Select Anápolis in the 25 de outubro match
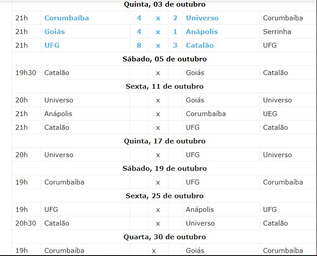The image size is (317, 256). pos(200,210)
